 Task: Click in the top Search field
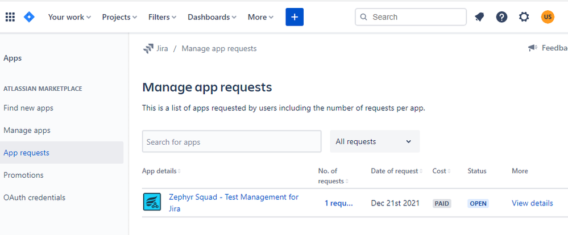tap(411, 17)
